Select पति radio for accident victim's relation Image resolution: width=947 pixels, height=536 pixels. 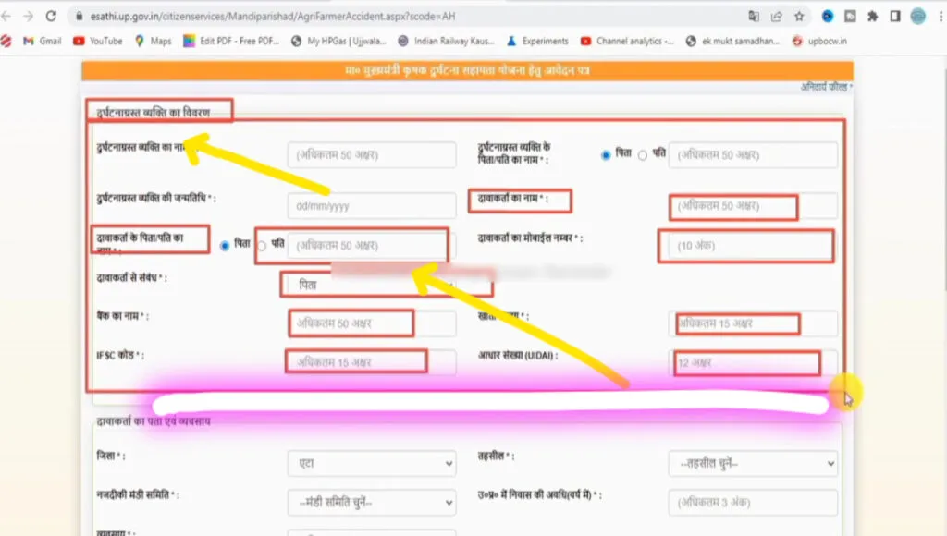click(642, 155)
